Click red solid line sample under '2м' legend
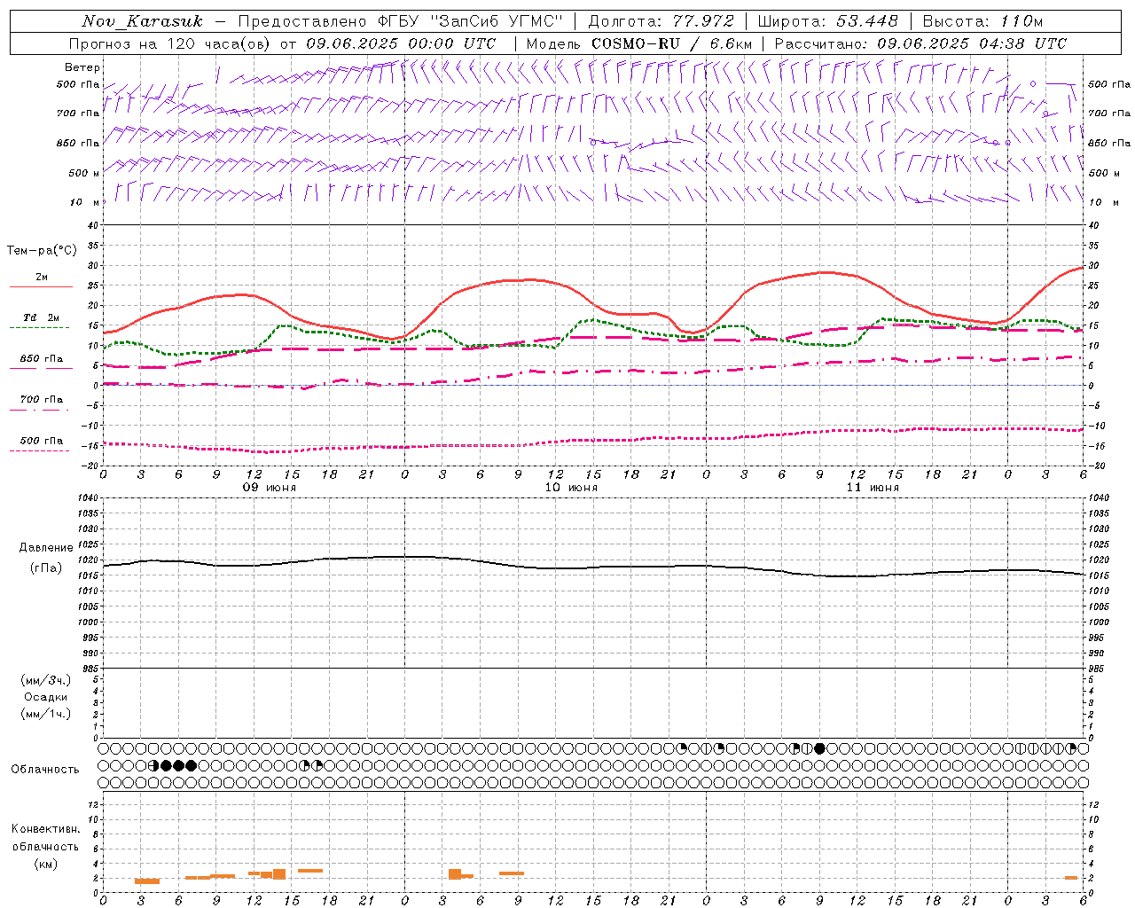Image resolution: width=1135 pixels, height=908 pixels. (x=41, y=286)
